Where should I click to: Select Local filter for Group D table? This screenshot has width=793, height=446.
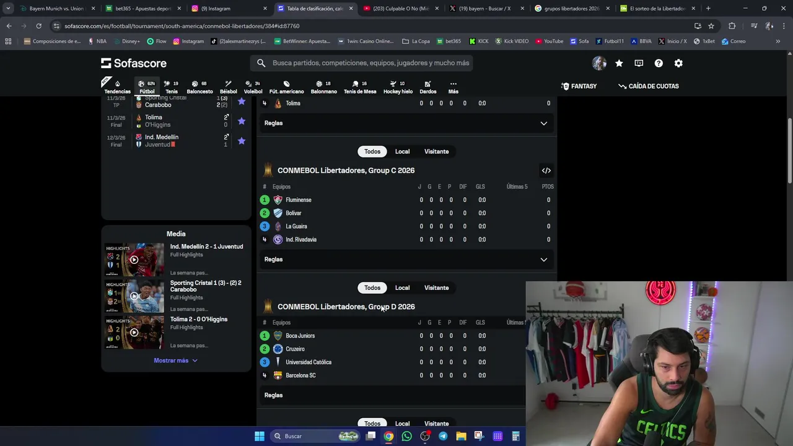coord(402,287)
